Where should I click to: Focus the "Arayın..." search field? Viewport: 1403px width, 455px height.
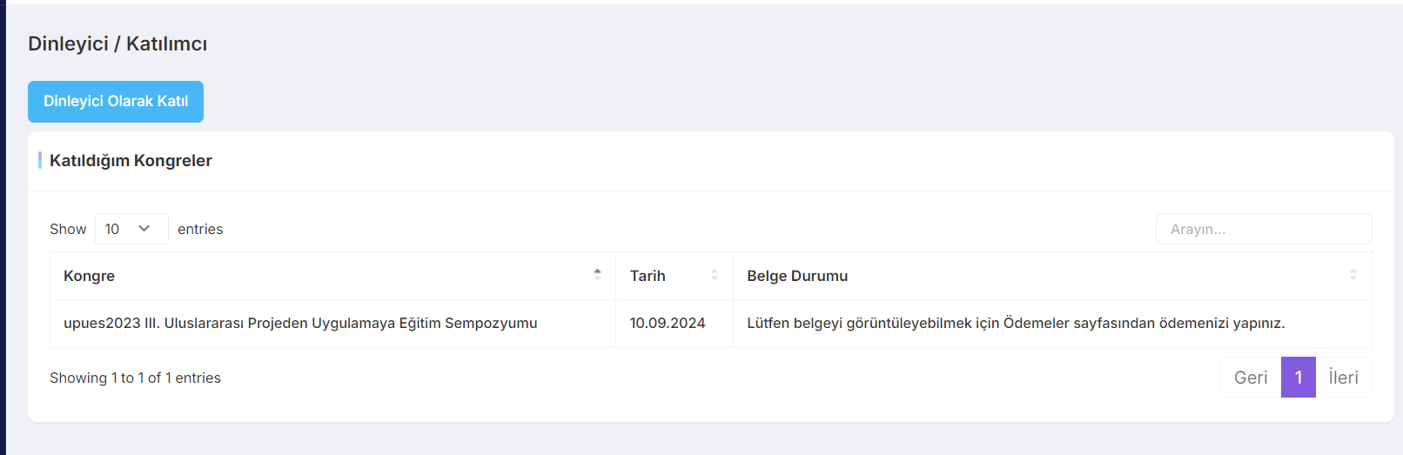[1263, 229]
